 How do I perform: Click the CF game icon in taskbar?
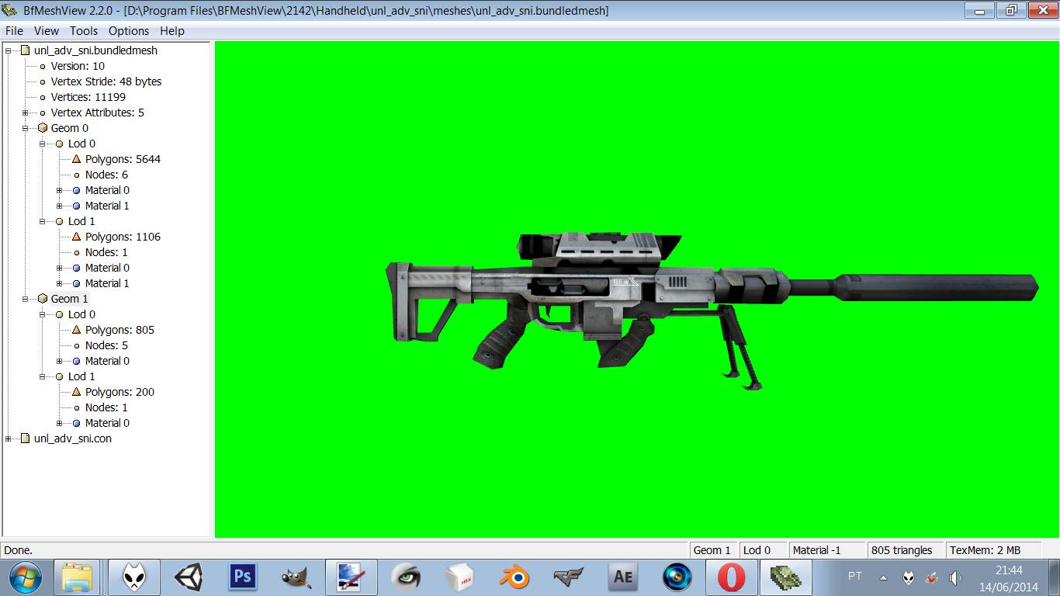(569, 577)
